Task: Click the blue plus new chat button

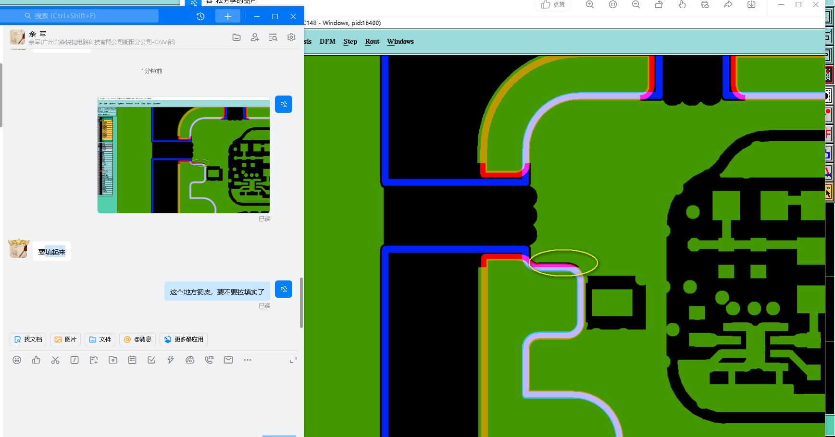Action: (x=228, y=16)
